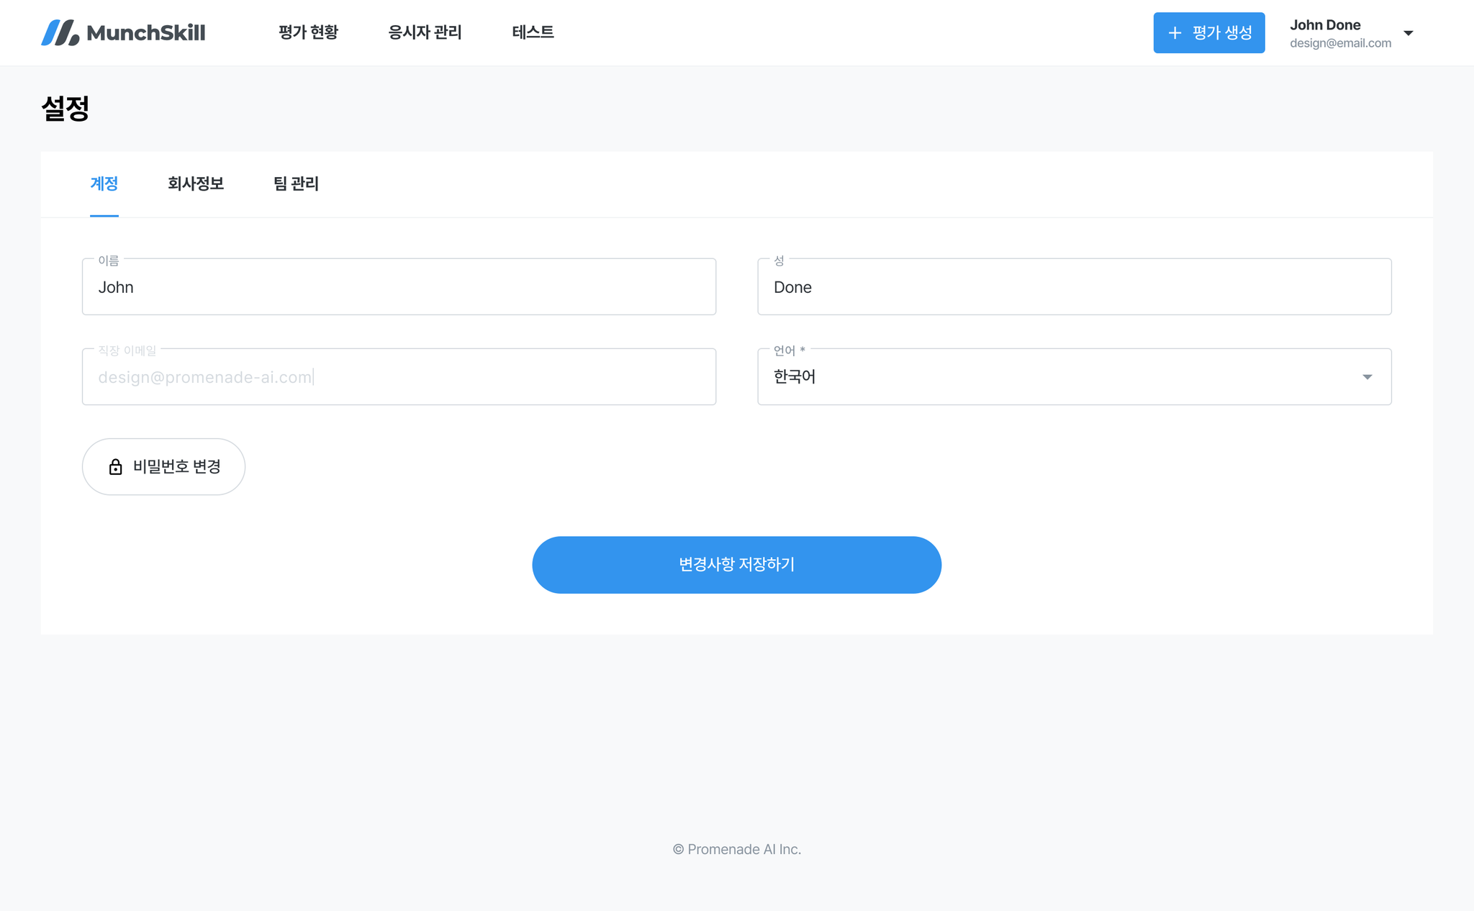Click the design@email.com account email
The width and height of the screenshot is (1474, 911).
(x=1340, y=43)
